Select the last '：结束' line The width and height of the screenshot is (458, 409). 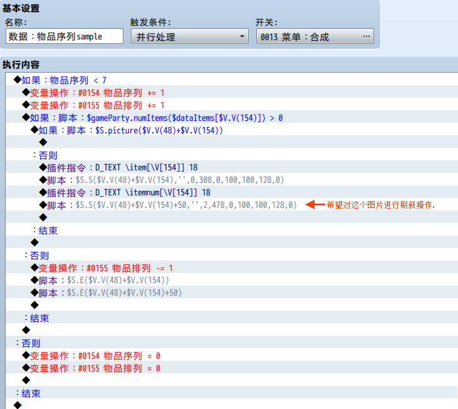(29, 393)
